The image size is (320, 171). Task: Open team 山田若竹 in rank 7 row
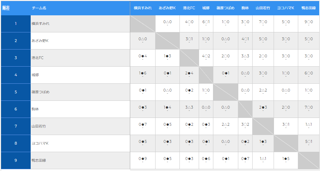[39, 126]
